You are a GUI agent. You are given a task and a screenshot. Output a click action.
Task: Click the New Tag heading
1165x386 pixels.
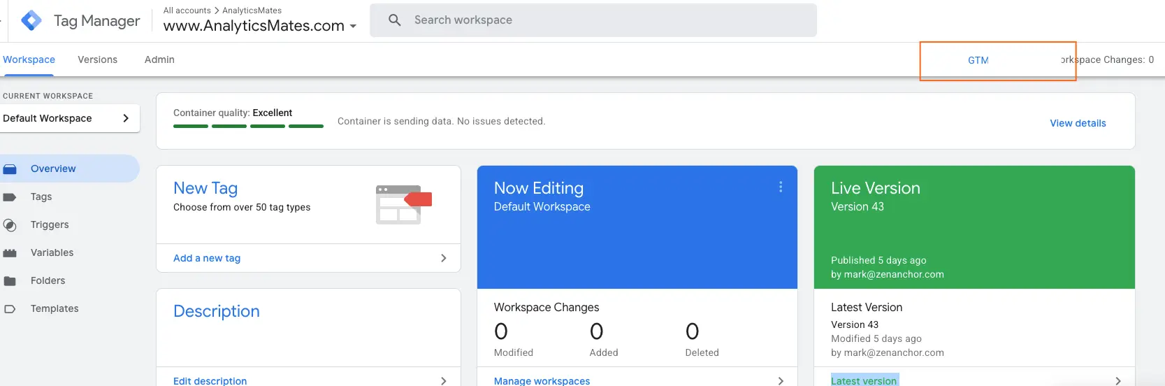(205, 188)
